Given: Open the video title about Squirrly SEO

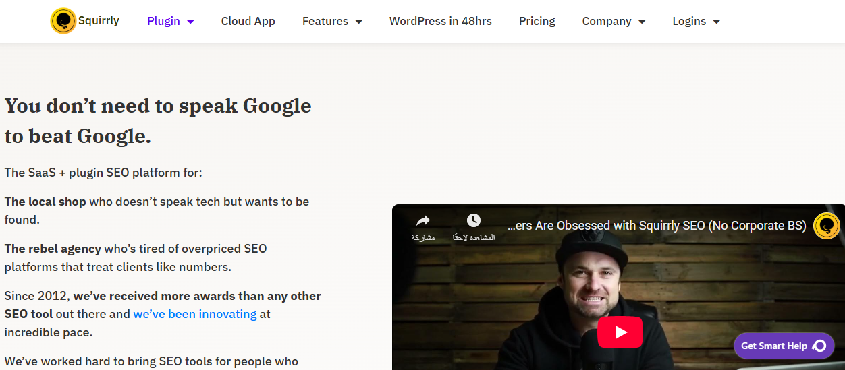Looking at the screenshot, I should tap(657, 226).
